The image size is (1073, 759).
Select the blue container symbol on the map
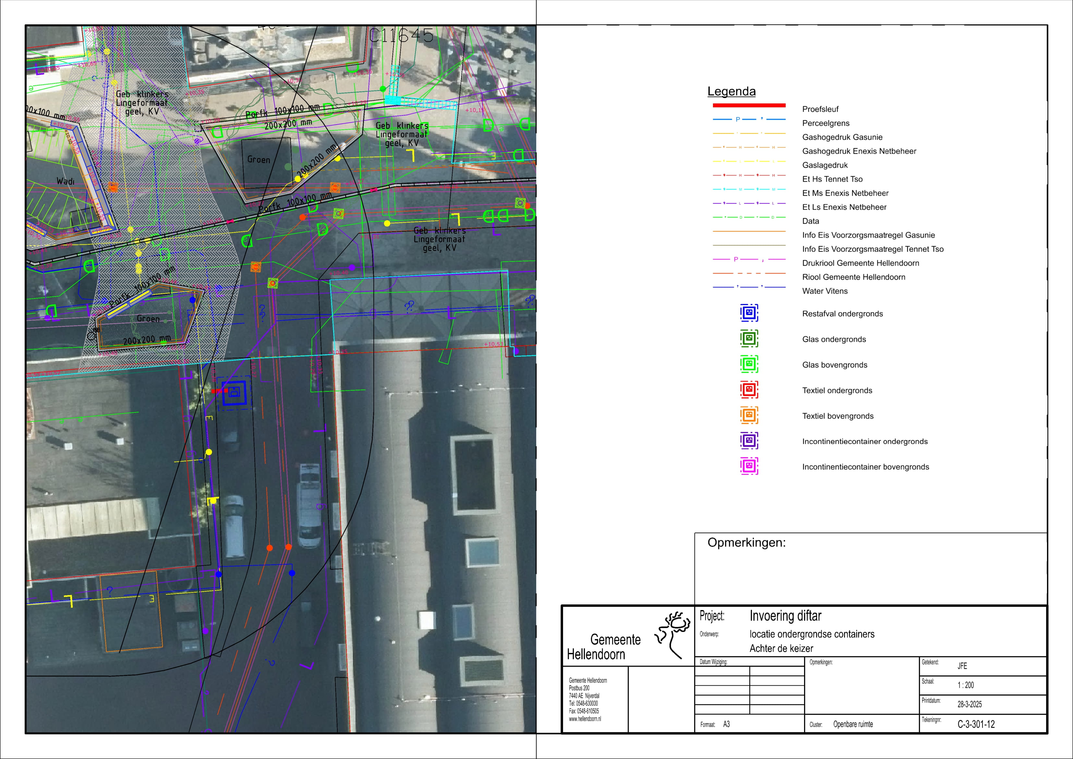[x=234, y=393]
